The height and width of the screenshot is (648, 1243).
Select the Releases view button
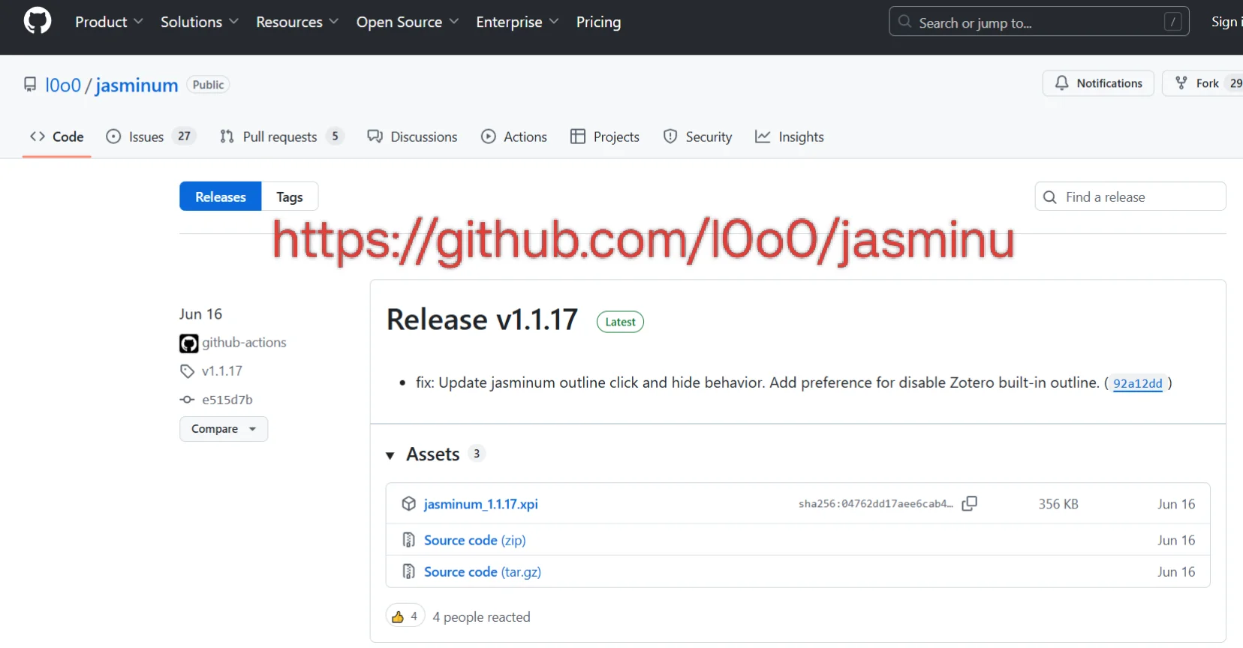[221, 196]
